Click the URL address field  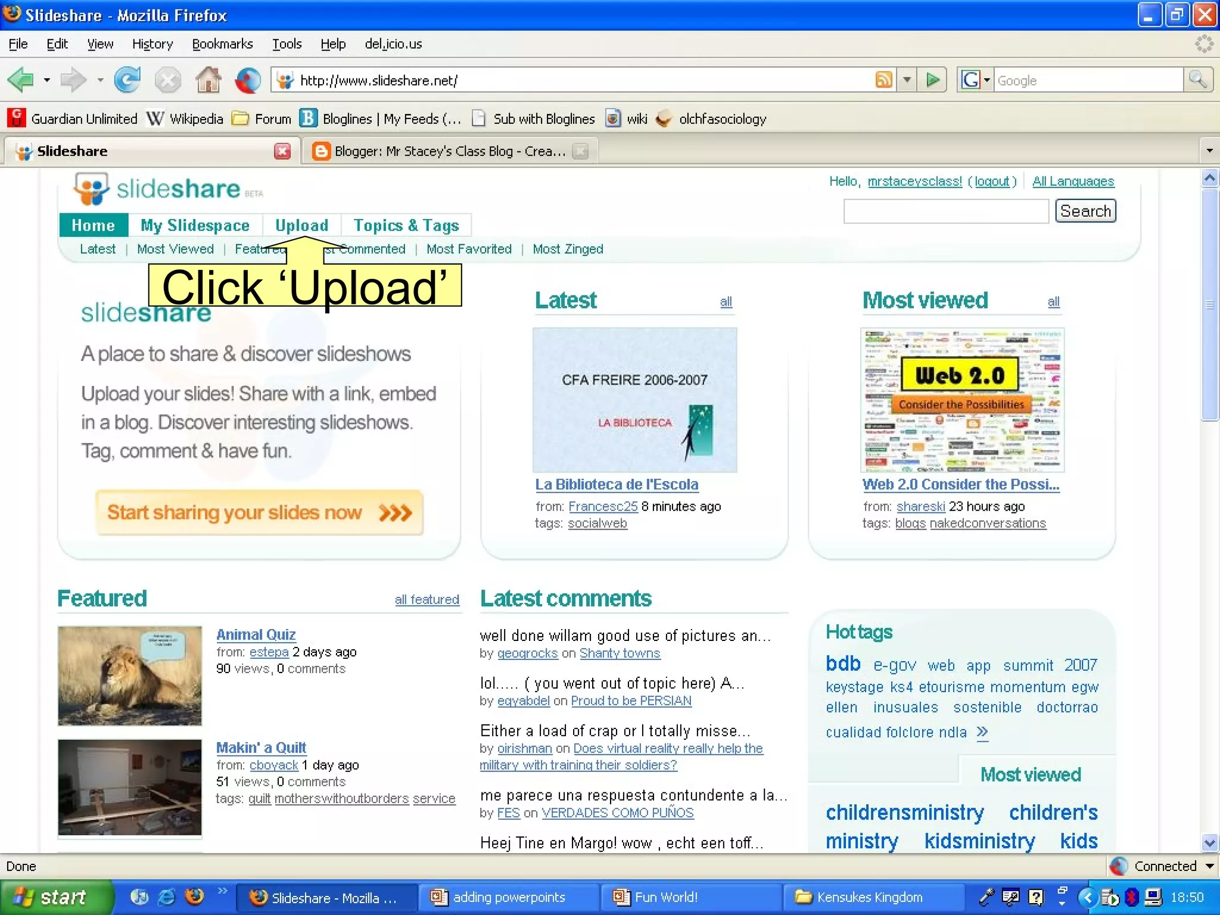tap(584, 80)
